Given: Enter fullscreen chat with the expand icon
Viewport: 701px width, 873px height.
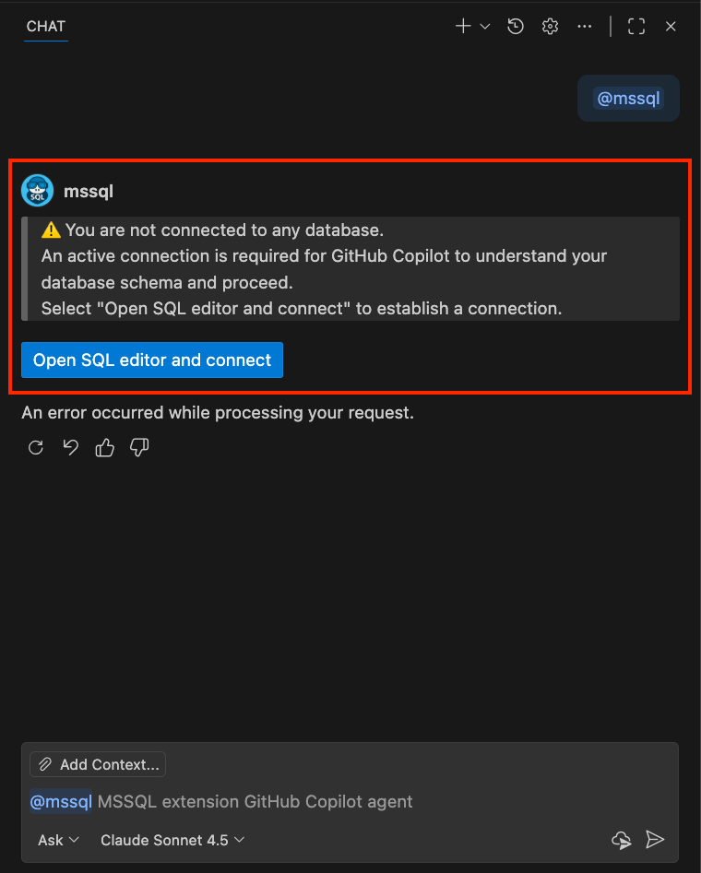Looking at the screenshot, I should point(636,26).
